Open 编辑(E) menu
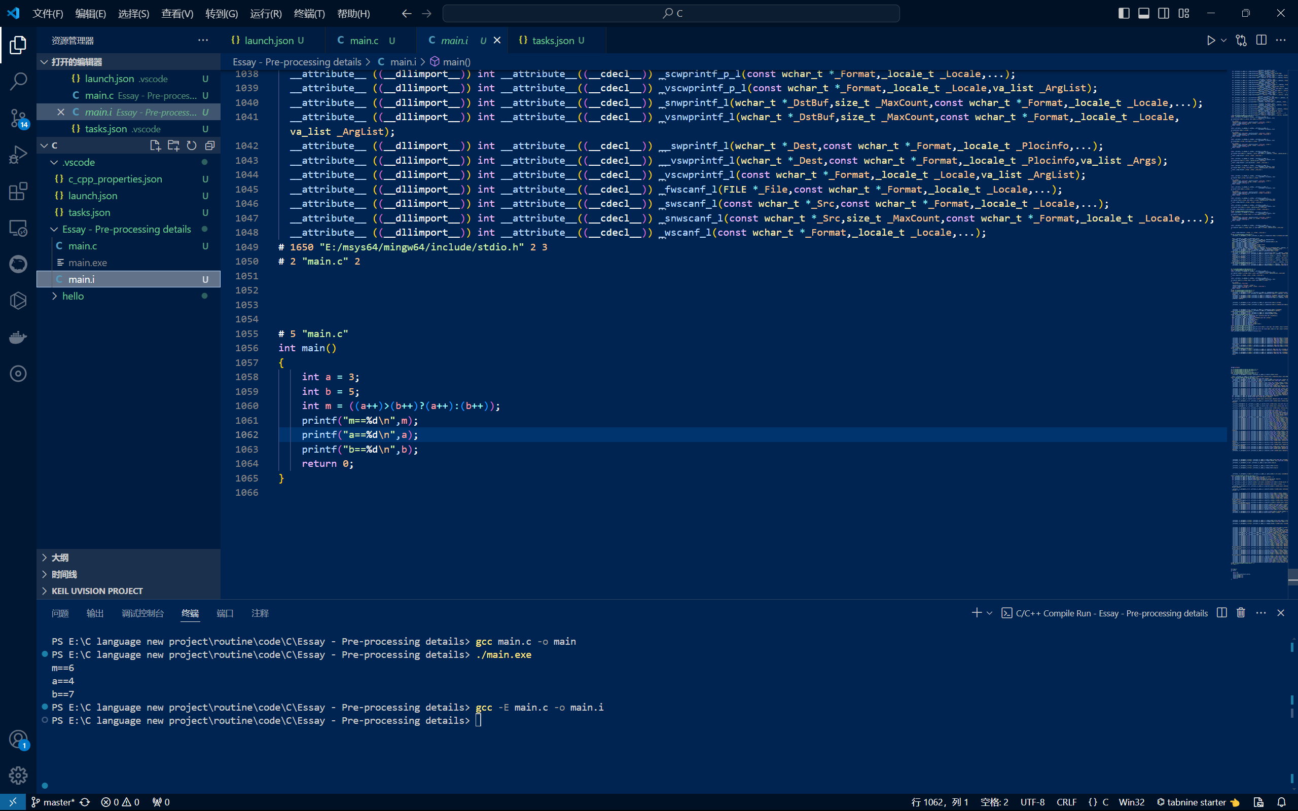Screen dimensions: 1298x811 91,13
